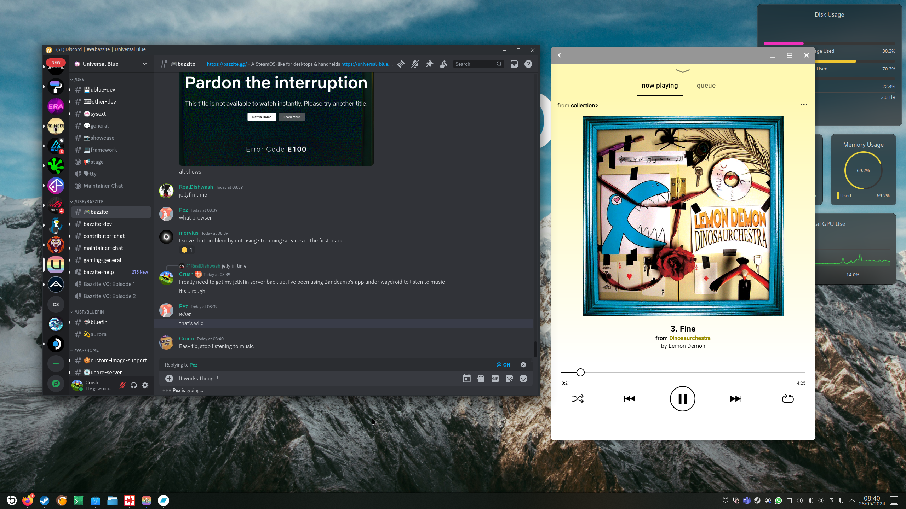Collapse the /VAR/HOME category
The image size is (906, 509).
tap(86, 350)
